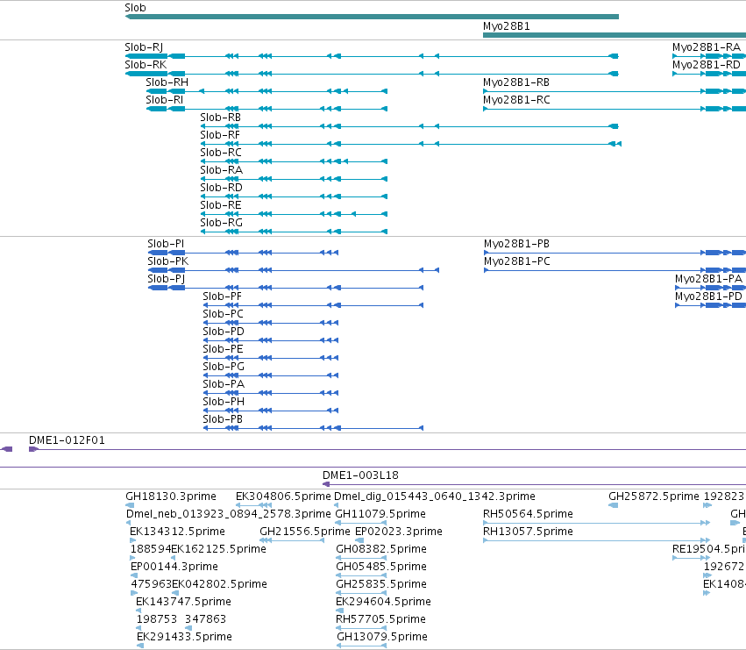Viewport: 746px width, 650px height.
Task: Open the Slob-RG transcript label
Action: (x=221, y=223)
